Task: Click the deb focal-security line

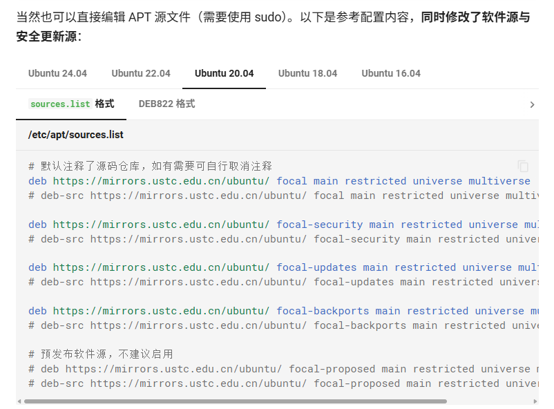Action: pos(283,225)
